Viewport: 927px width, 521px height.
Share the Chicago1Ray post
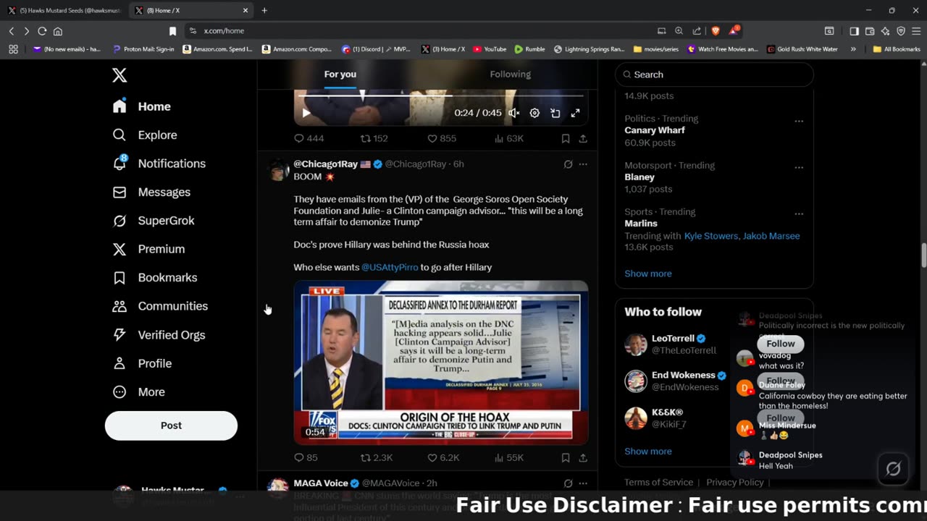tap(583, 458)
